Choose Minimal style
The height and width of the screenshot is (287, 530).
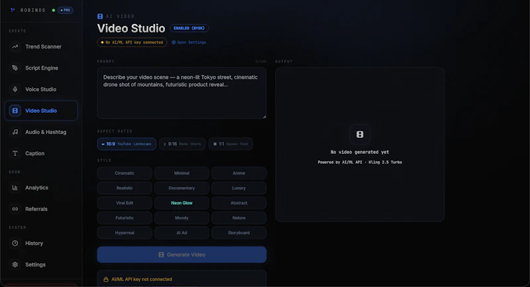click(182, 173)
